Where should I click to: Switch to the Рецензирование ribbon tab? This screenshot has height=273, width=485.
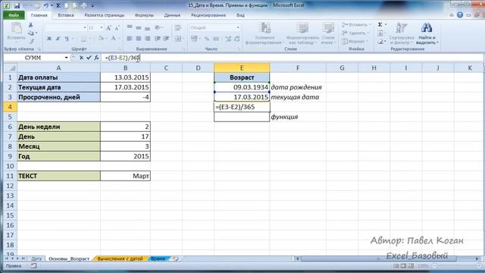tap(208, 15)
